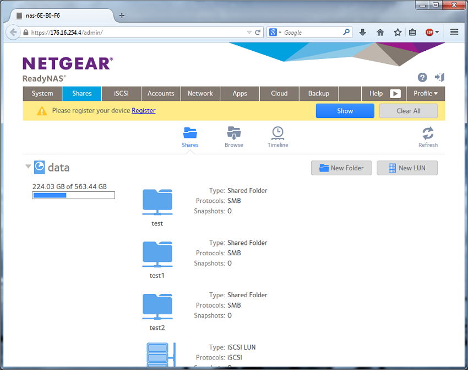Open browser downloads arrow
468x370 pixels.
(x=363, y=33)
